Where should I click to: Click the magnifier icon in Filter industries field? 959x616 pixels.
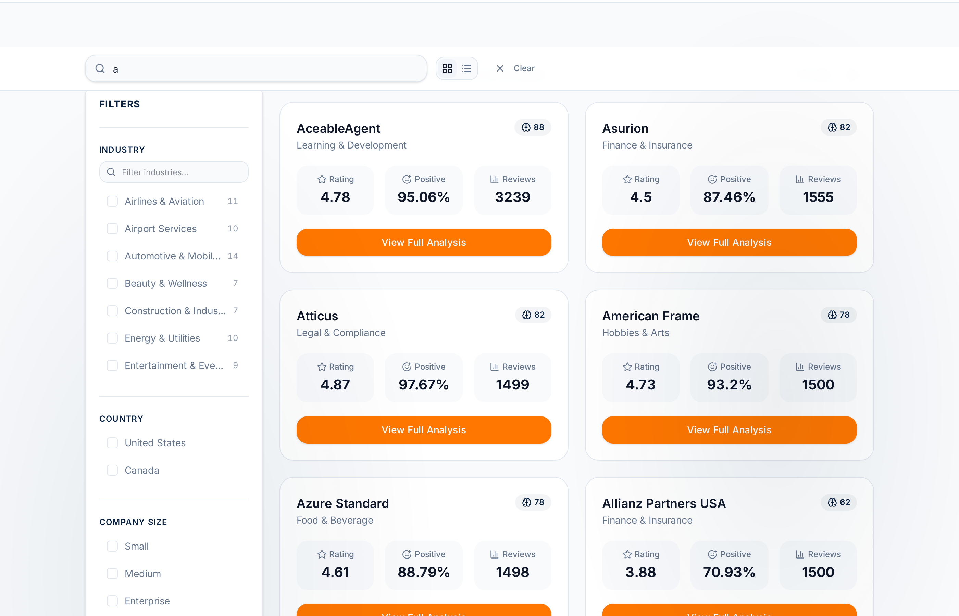(x=111, y=172)
